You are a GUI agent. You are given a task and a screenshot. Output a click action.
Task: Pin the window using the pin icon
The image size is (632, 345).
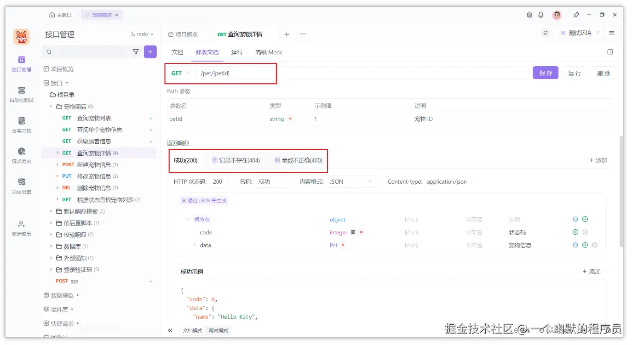tap(576, 14)
